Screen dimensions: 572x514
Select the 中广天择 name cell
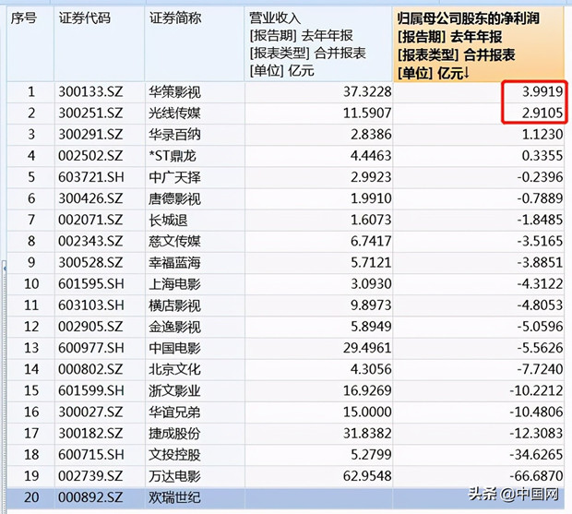coord(195,177)
